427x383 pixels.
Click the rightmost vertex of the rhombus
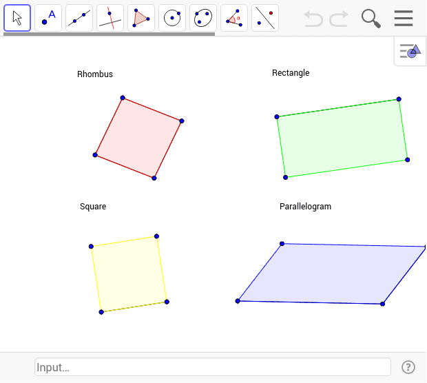pos(182,121)
